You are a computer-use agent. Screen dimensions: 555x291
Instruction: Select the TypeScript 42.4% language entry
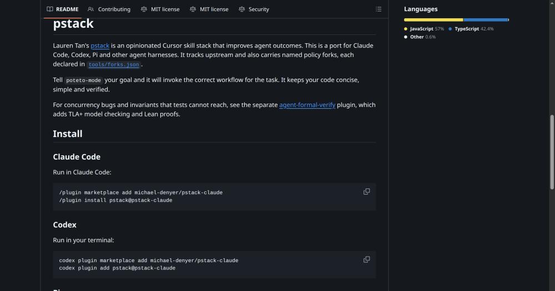tap(471, 29)
